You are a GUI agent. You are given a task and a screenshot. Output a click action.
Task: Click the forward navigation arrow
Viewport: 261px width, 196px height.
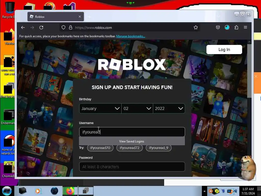[32, 28]
